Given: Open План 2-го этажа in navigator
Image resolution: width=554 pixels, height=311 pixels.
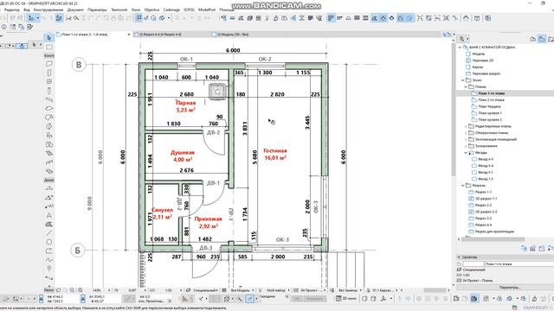Looking at the screenshot, I should pos(491,100).
